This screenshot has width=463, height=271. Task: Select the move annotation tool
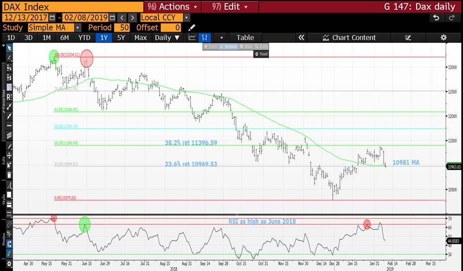click(x=9, y=156)
